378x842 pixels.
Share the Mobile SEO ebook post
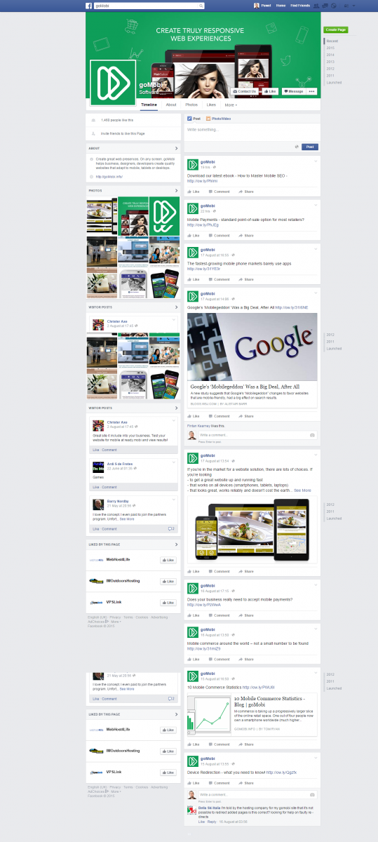tap(247, 192)
